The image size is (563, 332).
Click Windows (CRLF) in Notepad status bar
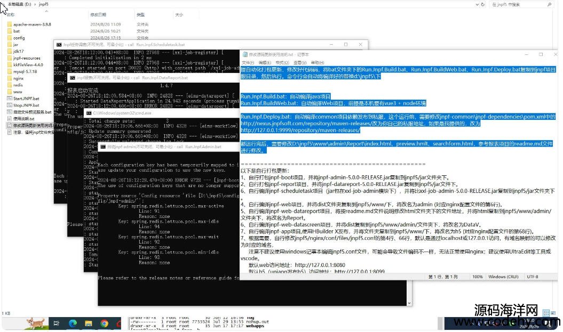(x=503, y=277)
